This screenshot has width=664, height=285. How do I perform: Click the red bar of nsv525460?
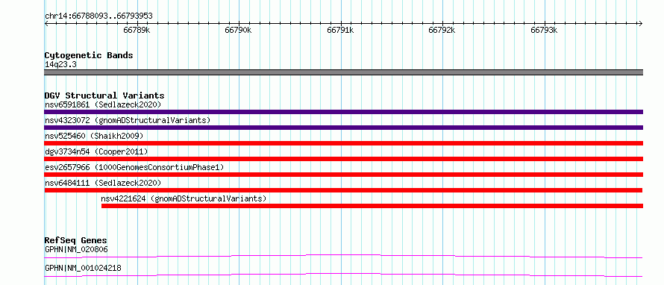343,143
